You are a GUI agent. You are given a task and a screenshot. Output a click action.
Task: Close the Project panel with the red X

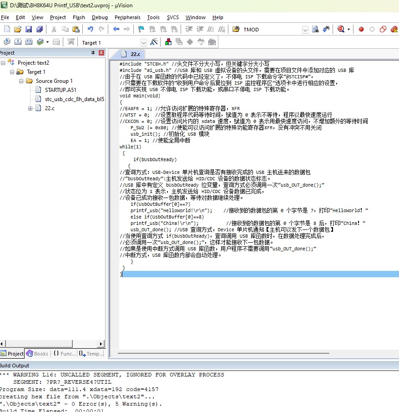pyautogui.click(x=101, y=53)
